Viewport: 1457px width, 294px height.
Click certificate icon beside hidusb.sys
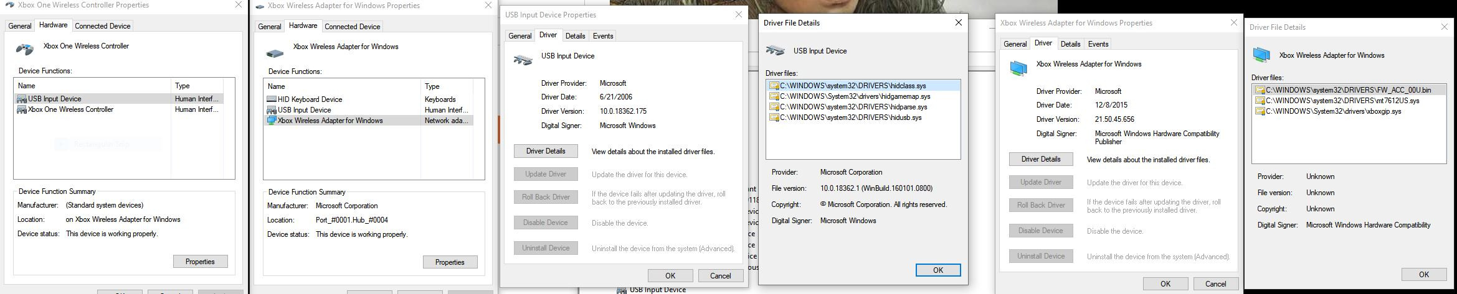pos(774,117)
